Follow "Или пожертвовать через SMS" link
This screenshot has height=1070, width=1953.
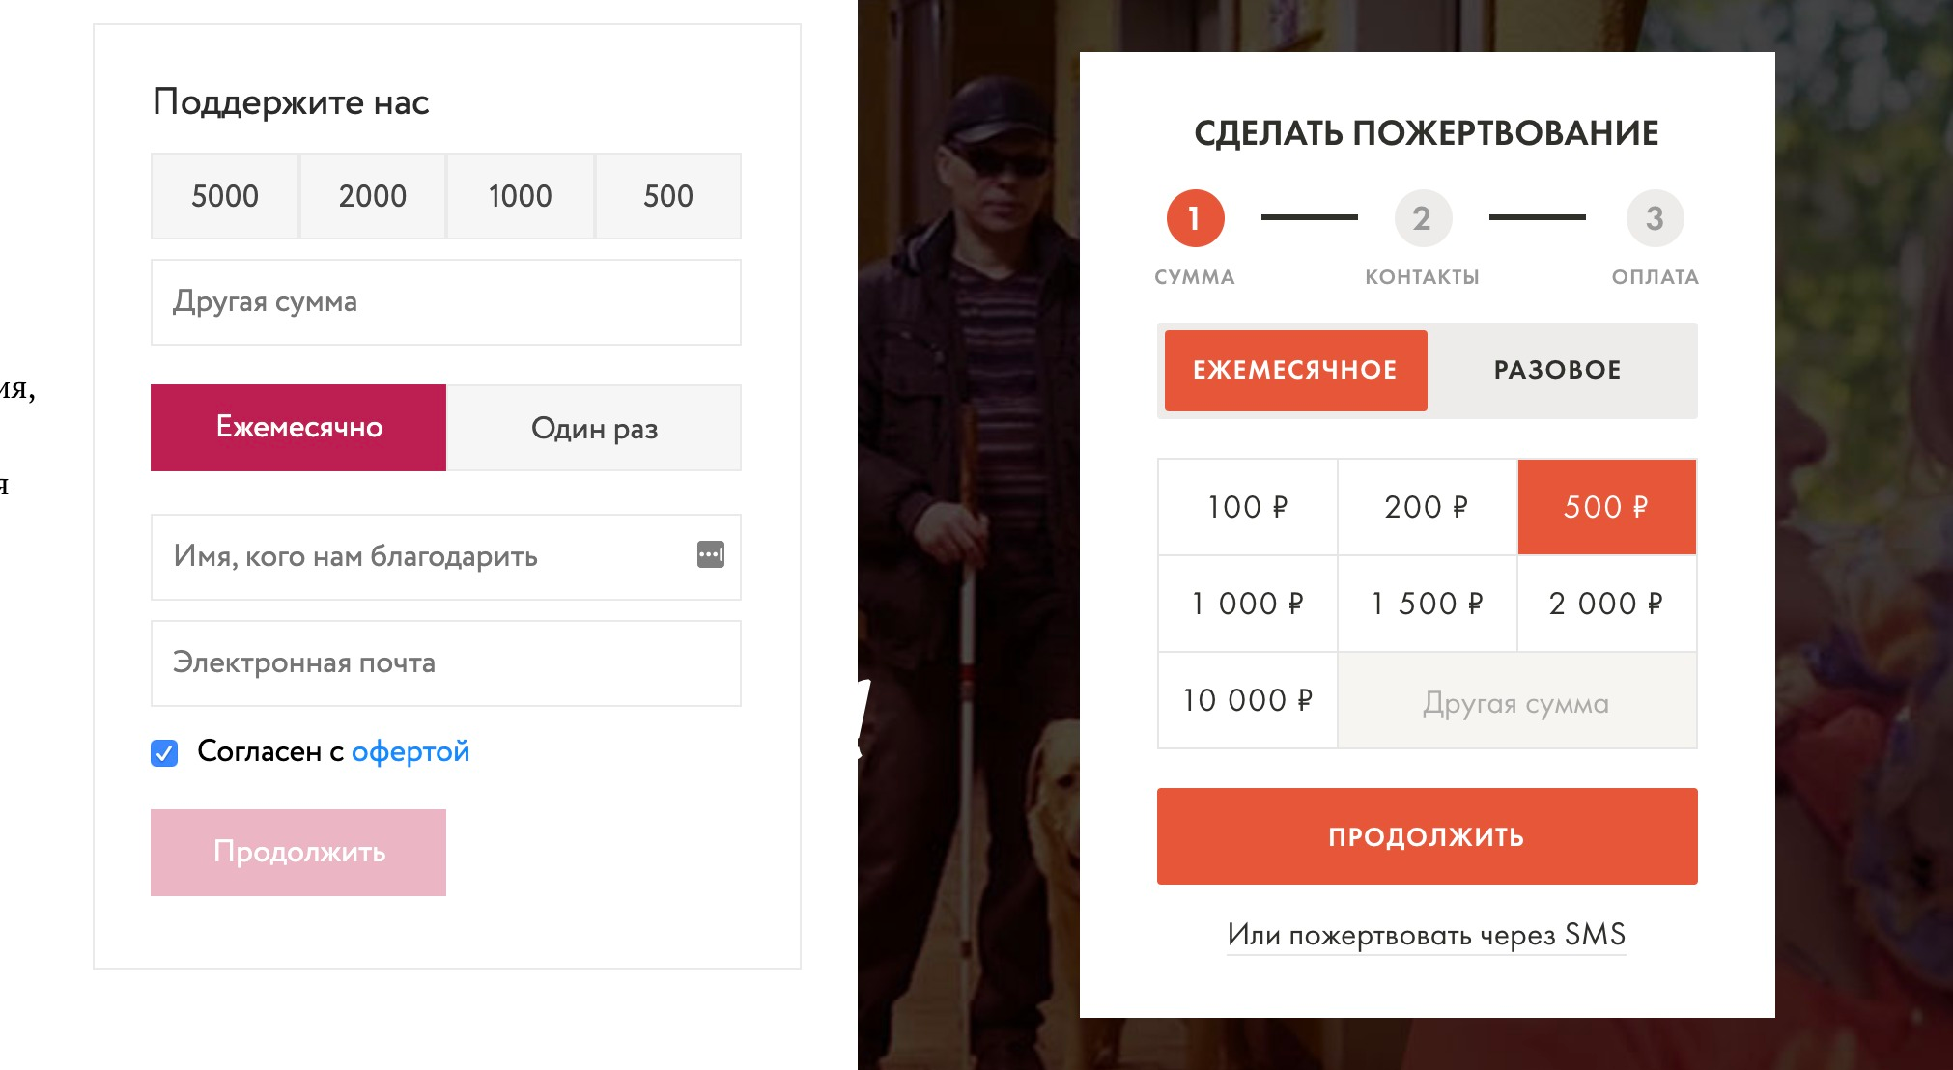1426,935
